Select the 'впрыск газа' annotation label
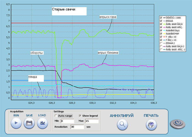The height and width of the screenshot is (137, 192). [108, 17]
